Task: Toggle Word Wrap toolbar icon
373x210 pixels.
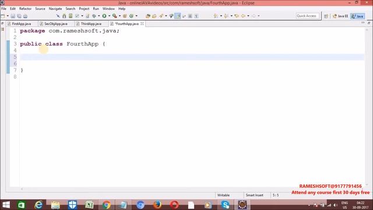Action: pyautogui.click(x=184, y=16)
